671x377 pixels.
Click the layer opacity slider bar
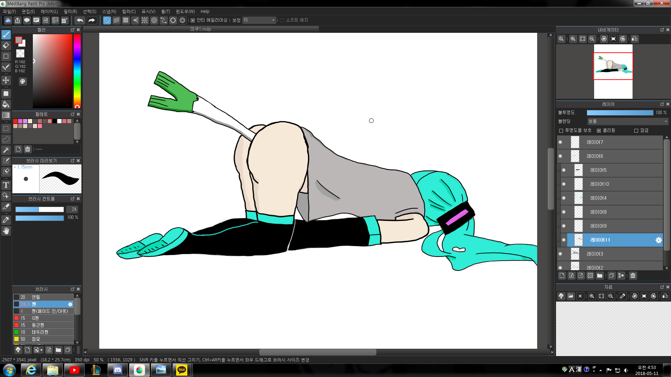point(620,112)
